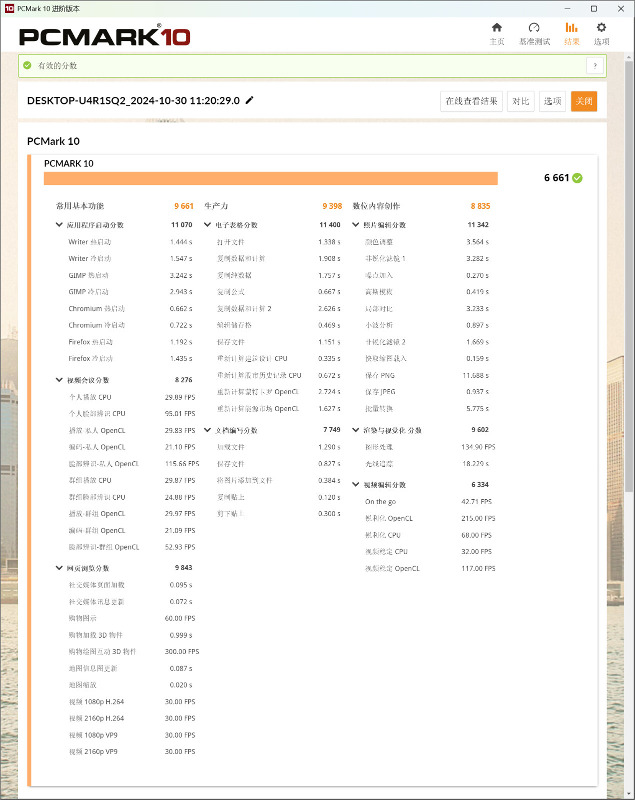Screen dimensions: 635x800
Task: Select the Results bar chart icon
Action: (572, 28)
